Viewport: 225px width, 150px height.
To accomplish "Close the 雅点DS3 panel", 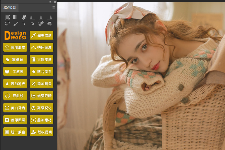I will 55,2.
